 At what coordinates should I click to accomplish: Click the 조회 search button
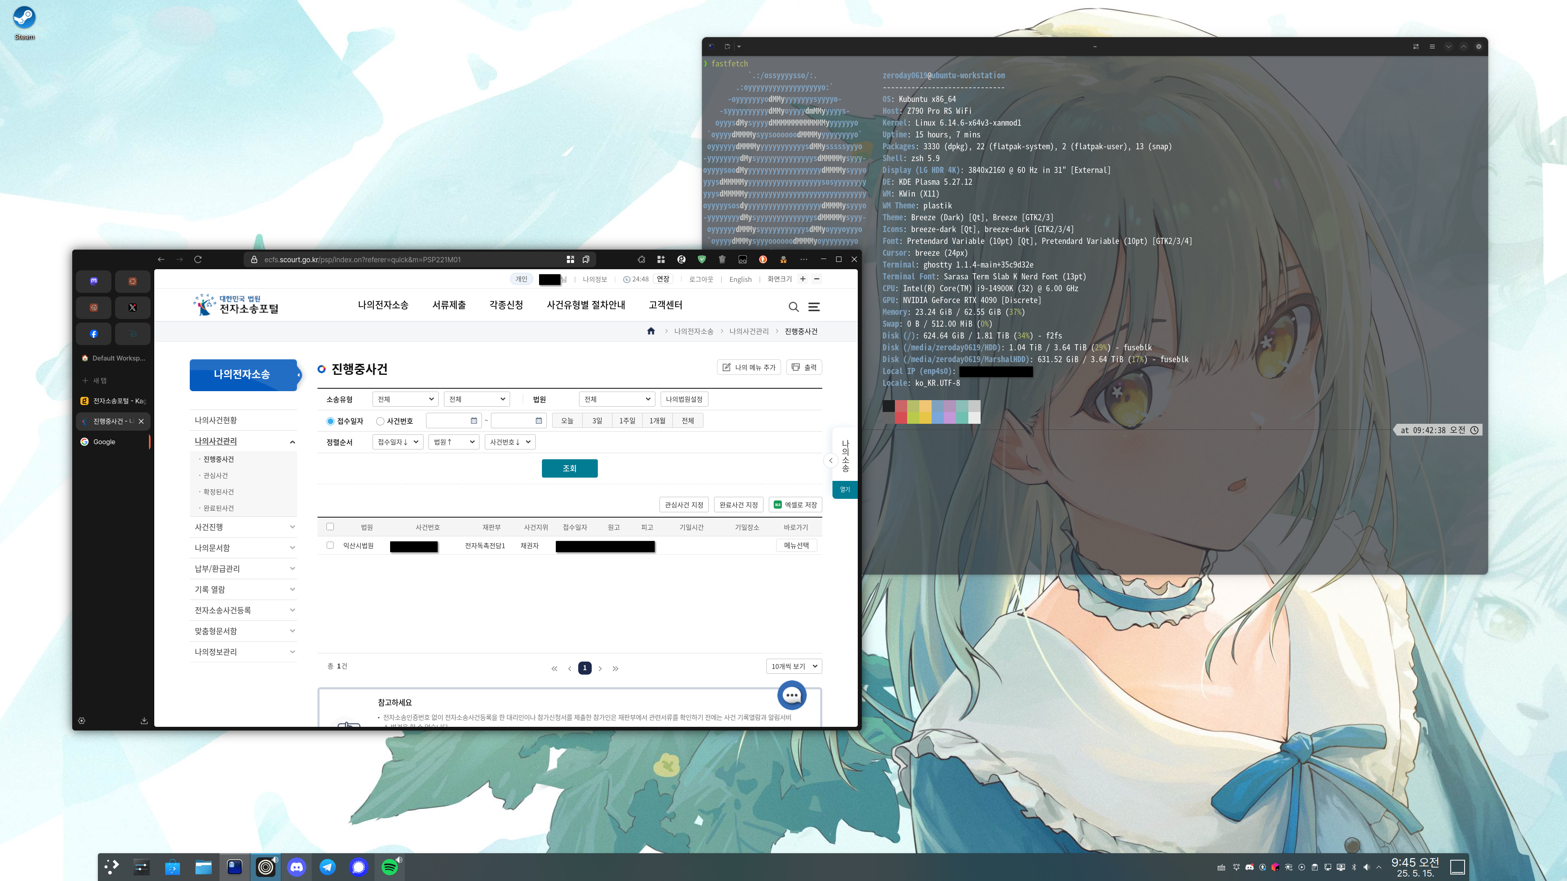(569, 469)
